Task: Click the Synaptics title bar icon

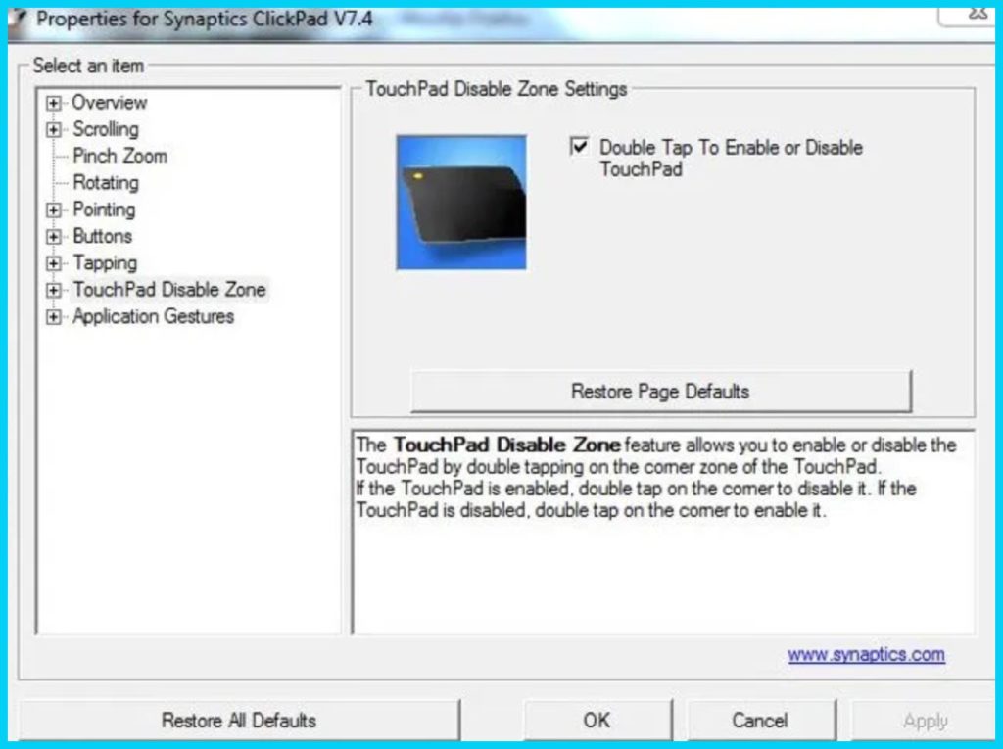Action: pyautogui.click(x=18, y=20)
